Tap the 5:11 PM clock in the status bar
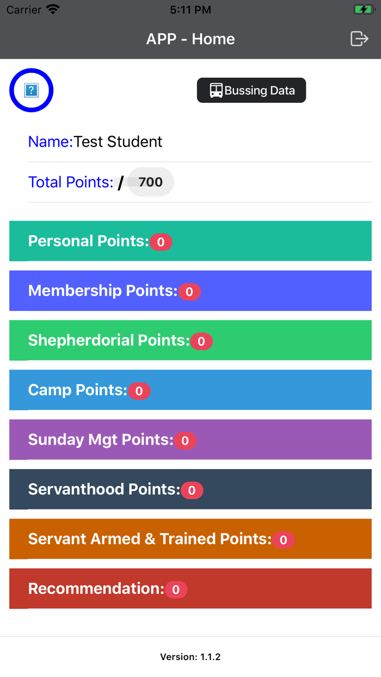The height and width of the screenshot is (677, 381). [x=190, y=9]
